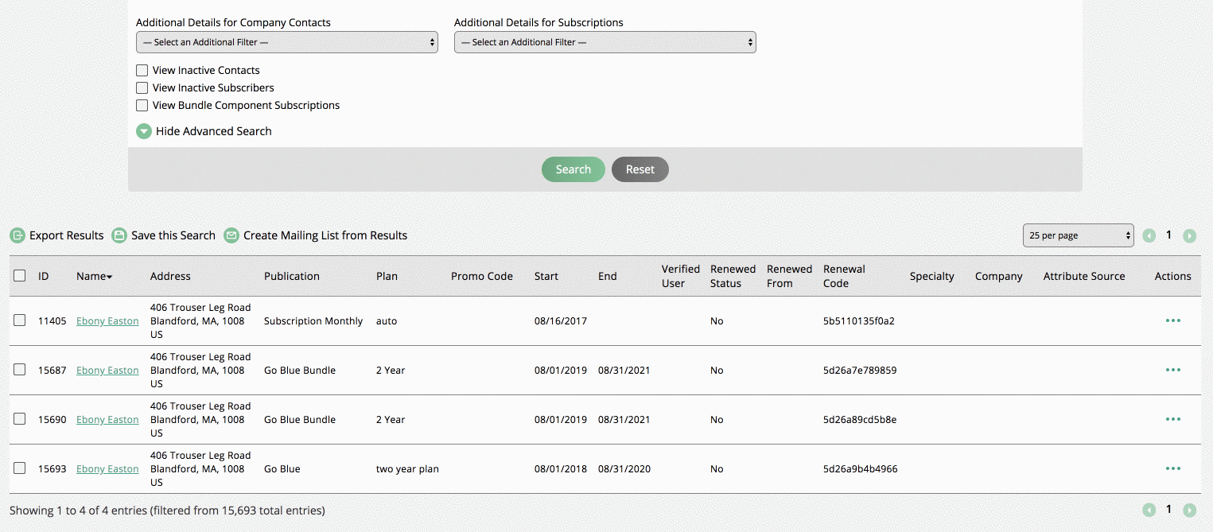1213x532 pixels.
Task: Click the Save this Search icon
Action: coord(119,235)
